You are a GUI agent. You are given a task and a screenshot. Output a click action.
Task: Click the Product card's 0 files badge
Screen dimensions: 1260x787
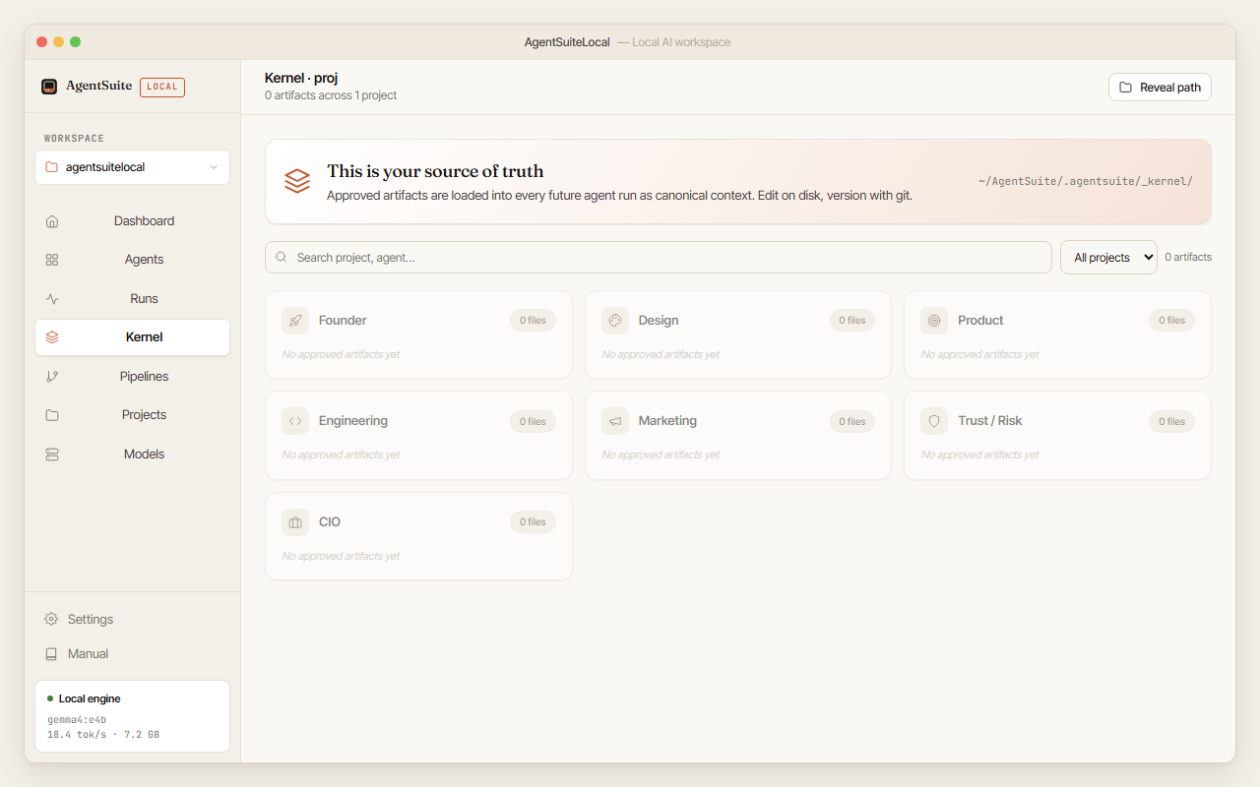[x=1171, y=321]
